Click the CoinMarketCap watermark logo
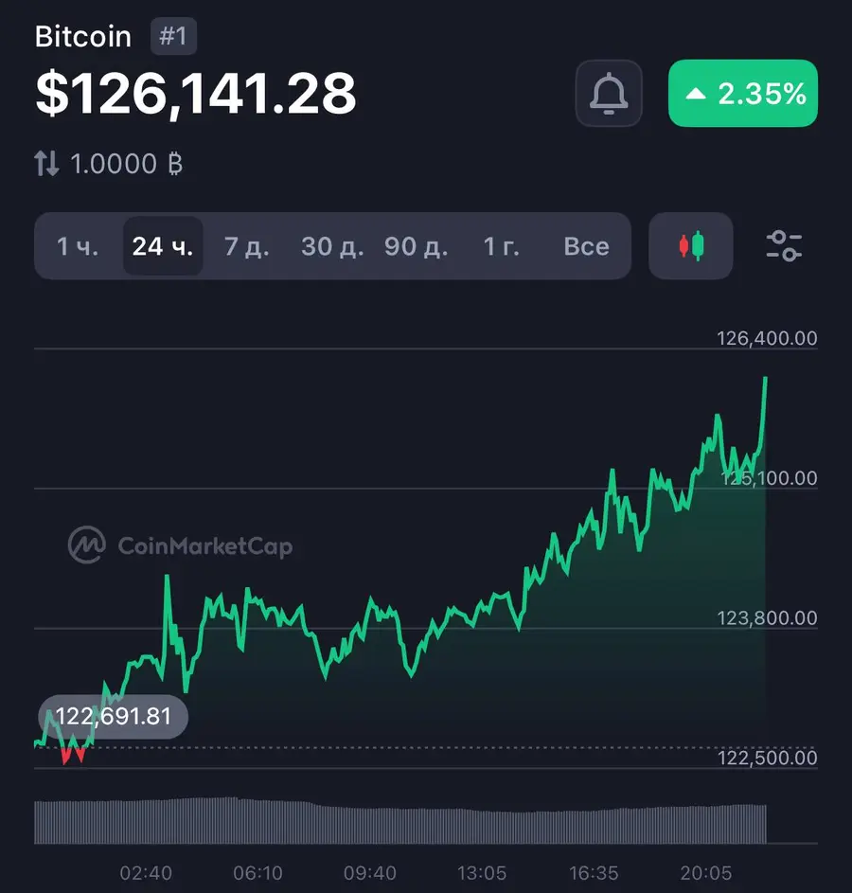This screenshot has width=852, height=893. pos(180,545)
